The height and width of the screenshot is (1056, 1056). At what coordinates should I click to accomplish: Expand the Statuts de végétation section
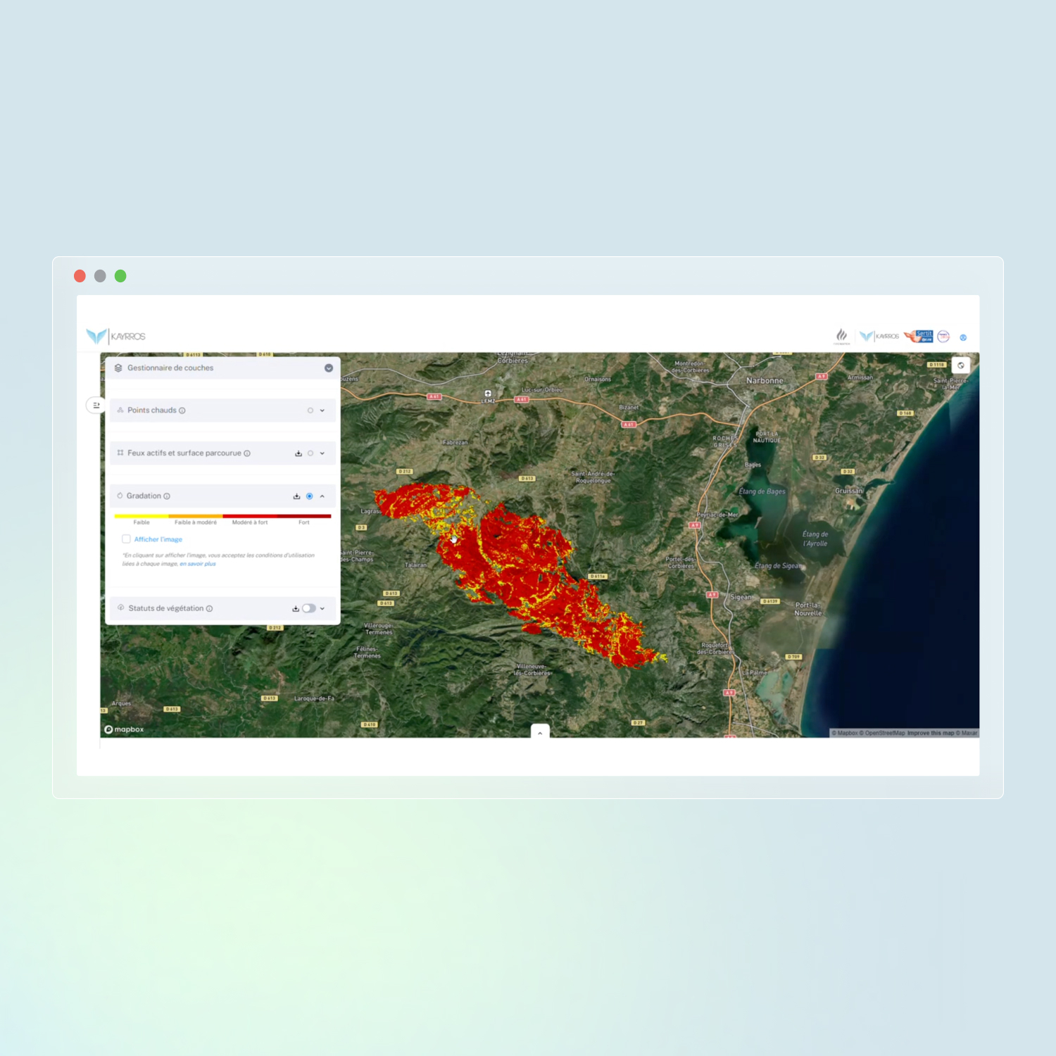(x=322, y=608)
